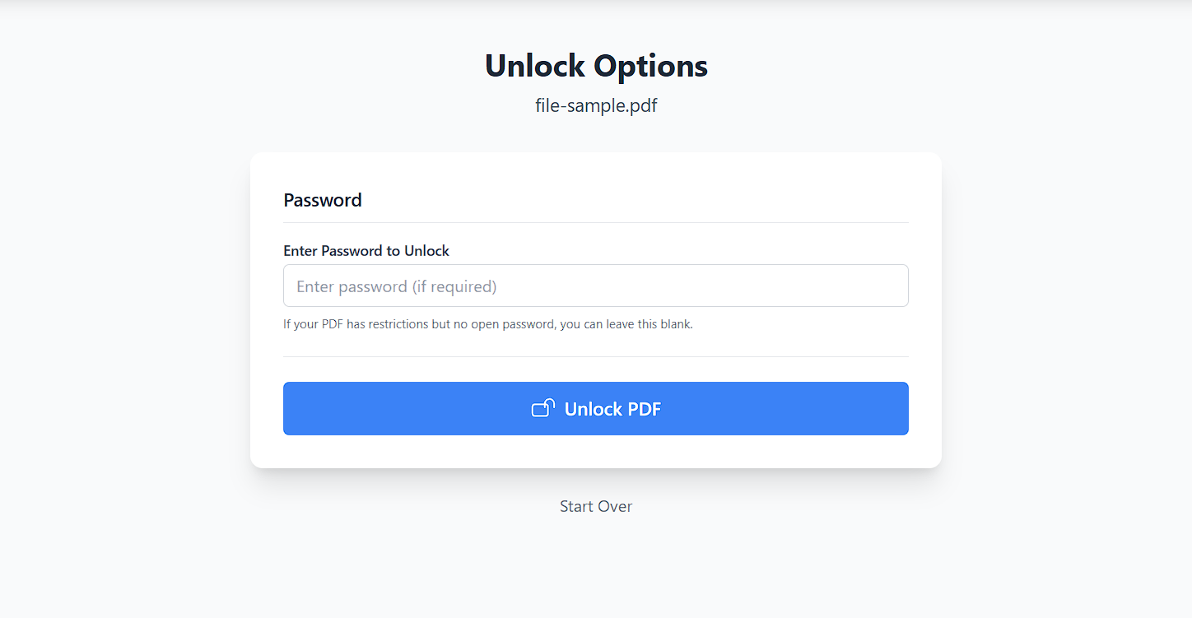Click the blue Unlock PDF button
The image size is (1192, 618).
[596, 408]
